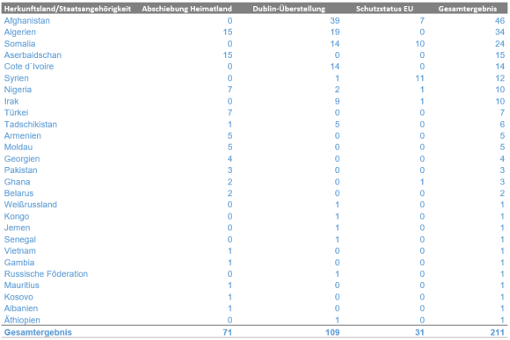
Task: Select the Belarus row label
Action: (18, 193)
